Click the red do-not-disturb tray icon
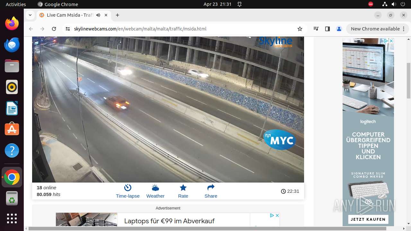The height and width of the screenshot is (231, 411). 371,4
